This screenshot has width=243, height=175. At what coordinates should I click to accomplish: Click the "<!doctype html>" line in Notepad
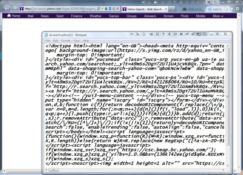pyautogui.click(x=135, y=46)
